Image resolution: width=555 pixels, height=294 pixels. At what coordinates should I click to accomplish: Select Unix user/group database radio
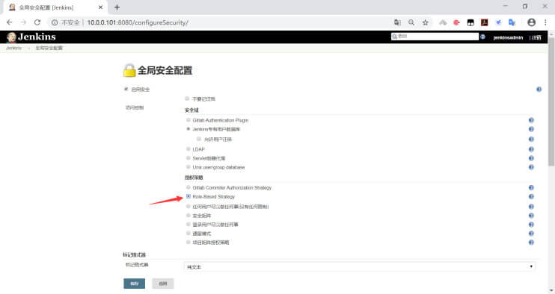click(188, 167)
